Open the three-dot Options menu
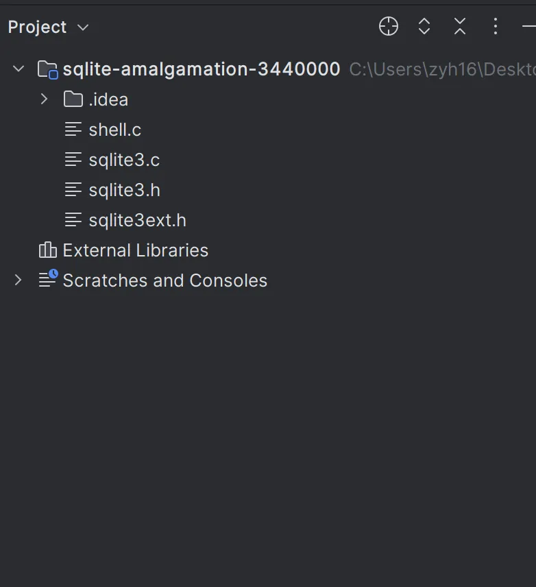The image size is (536, 587). coord(496,27)
